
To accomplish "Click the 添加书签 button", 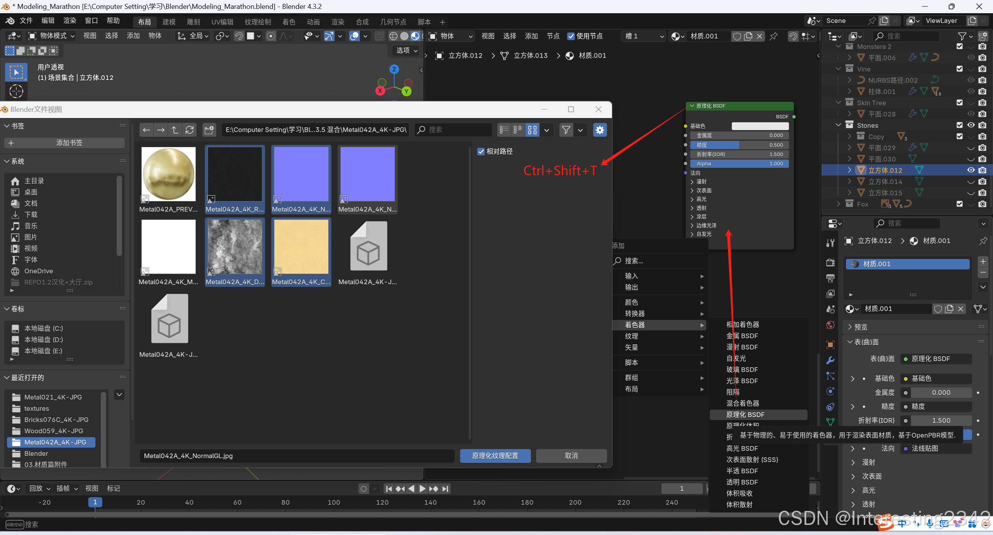I will coord(64,143).
